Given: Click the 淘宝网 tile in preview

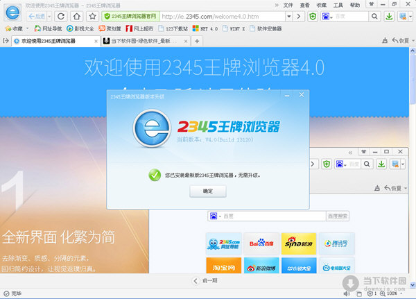Looking at the screenshot, I should pos(224,266).
